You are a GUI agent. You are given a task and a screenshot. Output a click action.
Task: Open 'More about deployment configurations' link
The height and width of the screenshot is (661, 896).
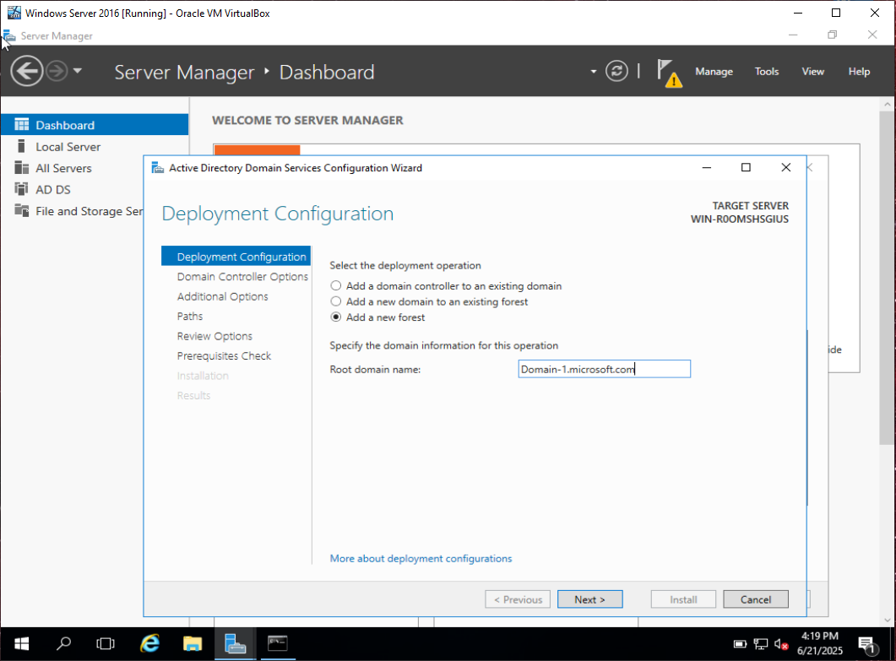pyautogui.click(x=421, y=559)
